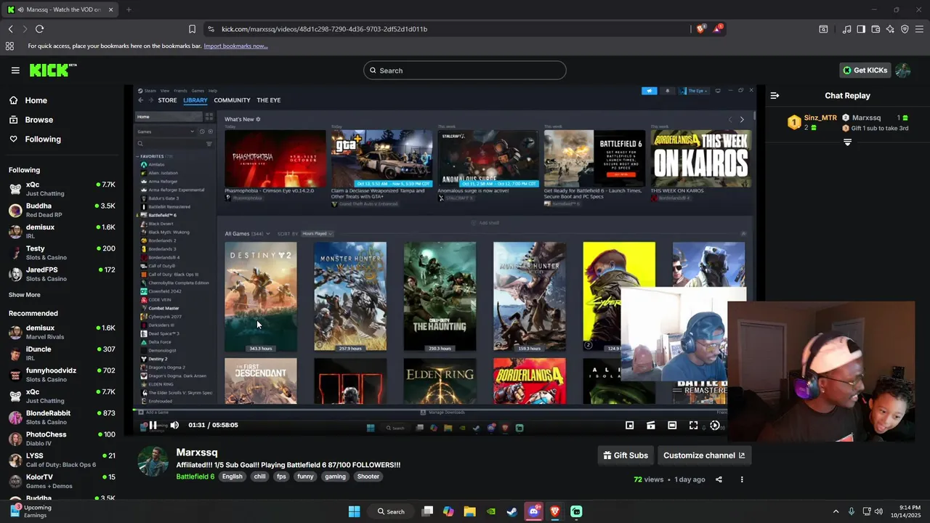Collapse the Chat Replay panel

point(775,95)
